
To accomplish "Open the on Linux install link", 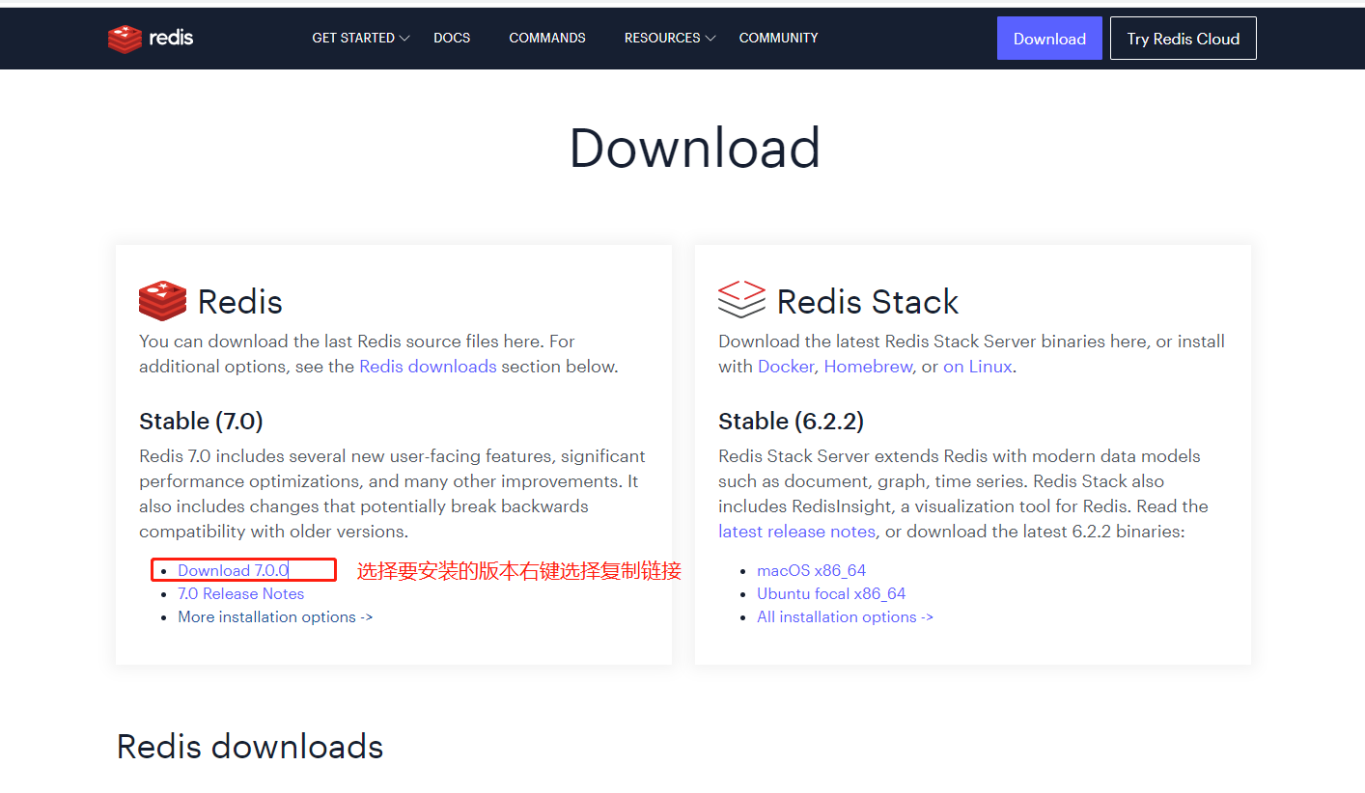I will pyautogui.click(x=977, y=367).
